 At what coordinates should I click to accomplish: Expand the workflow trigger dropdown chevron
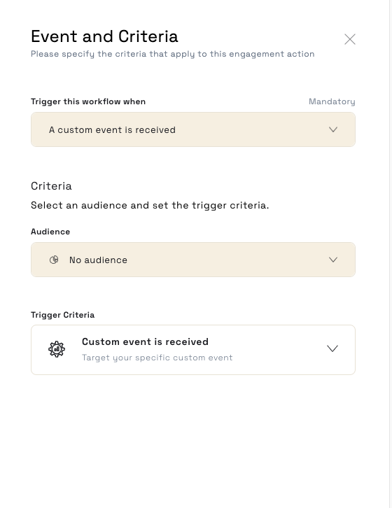pos(333,129)
